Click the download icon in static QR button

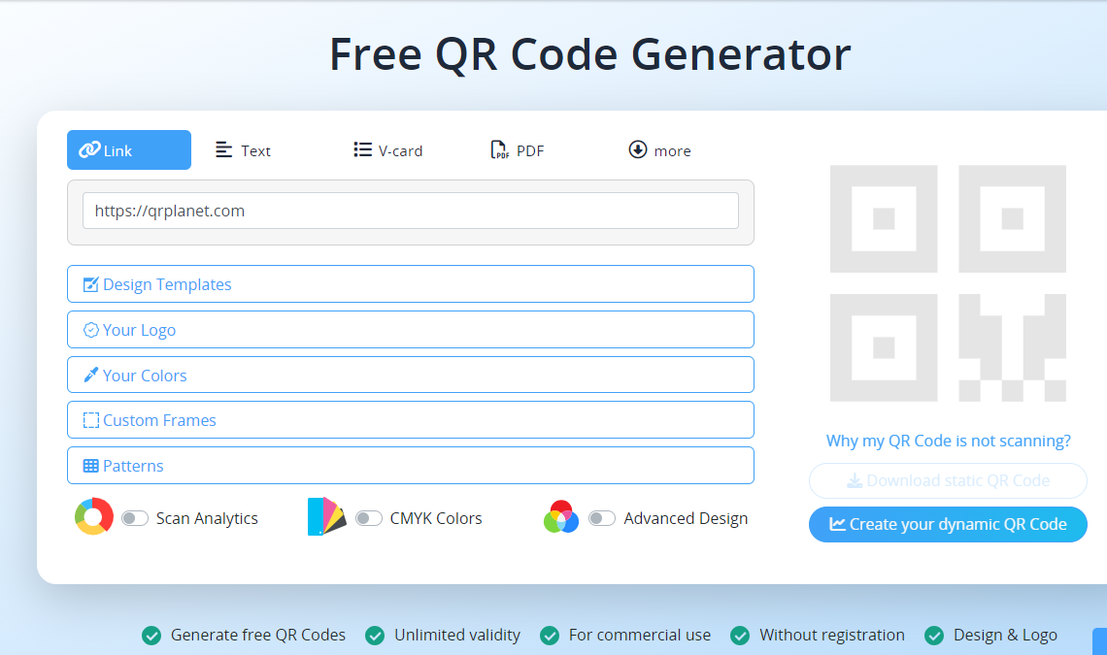[x=855, y=480]
